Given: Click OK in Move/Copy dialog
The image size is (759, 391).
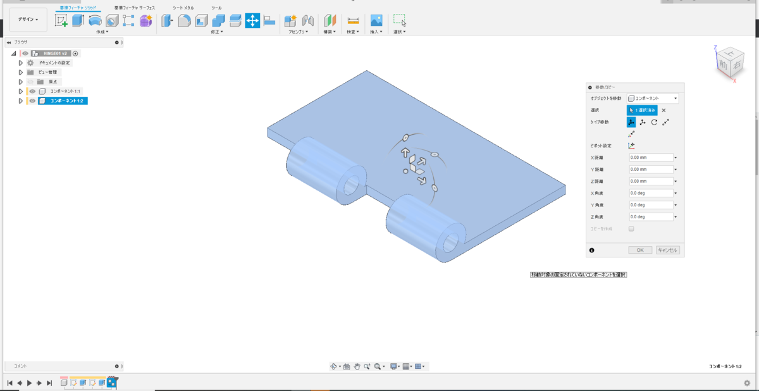Looking at the screenshot, I should click(640, 250).
